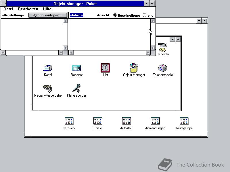Image resolution: width=230 pixels, height=172 pixels.
Task: Launch the Rechner calculator icon
Action: point(76,68)
